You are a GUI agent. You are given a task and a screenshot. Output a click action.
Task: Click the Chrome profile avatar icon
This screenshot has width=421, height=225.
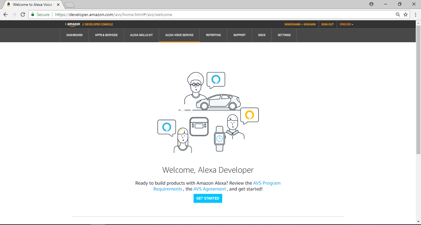pyautogui.click(x=371, y=4)
